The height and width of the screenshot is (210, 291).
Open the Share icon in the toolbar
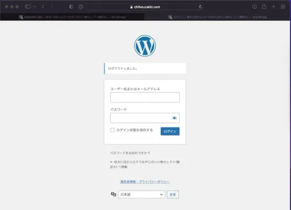264,6
